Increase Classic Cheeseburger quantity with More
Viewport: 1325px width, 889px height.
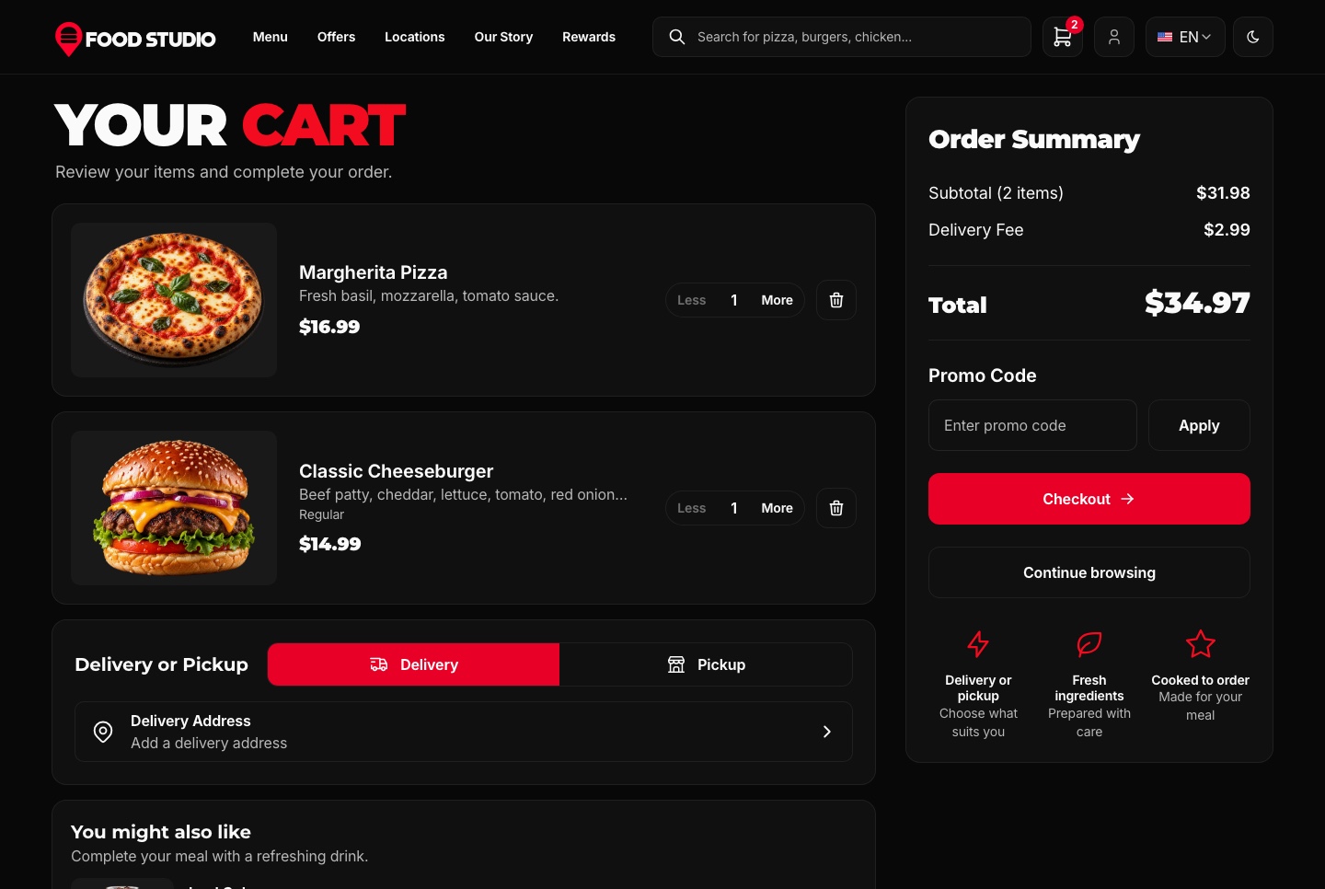point(777,508)
